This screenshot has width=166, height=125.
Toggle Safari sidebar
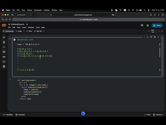point(13,15)
